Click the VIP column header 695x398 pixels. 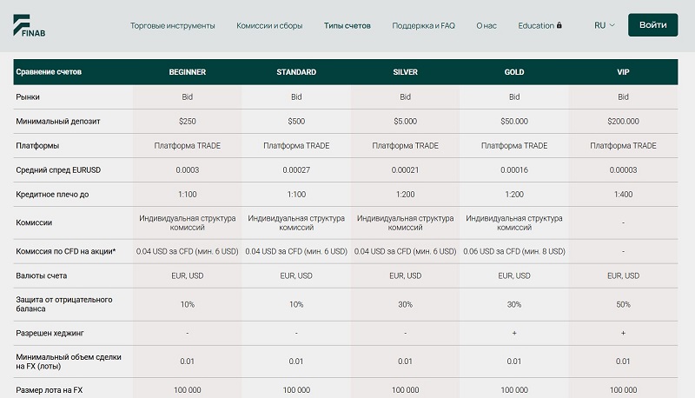pos(623,72)
